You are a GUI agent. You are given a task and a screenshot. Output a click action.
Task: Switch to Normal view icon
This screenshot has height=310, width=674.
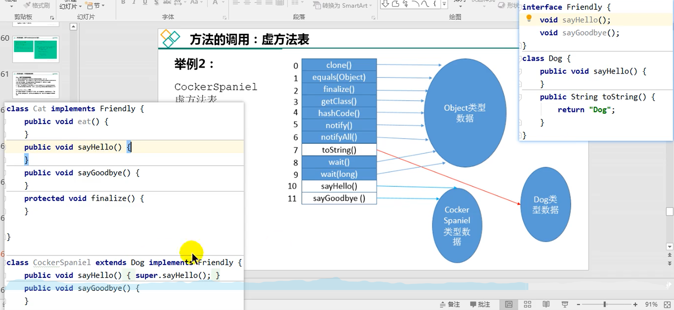tap(509, 304)
